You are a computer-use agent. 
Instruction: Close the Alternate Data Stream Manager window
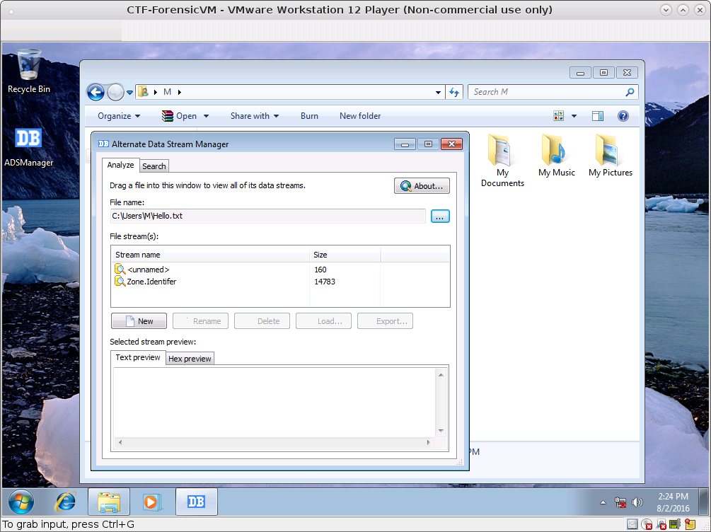(x=451, y=144)
